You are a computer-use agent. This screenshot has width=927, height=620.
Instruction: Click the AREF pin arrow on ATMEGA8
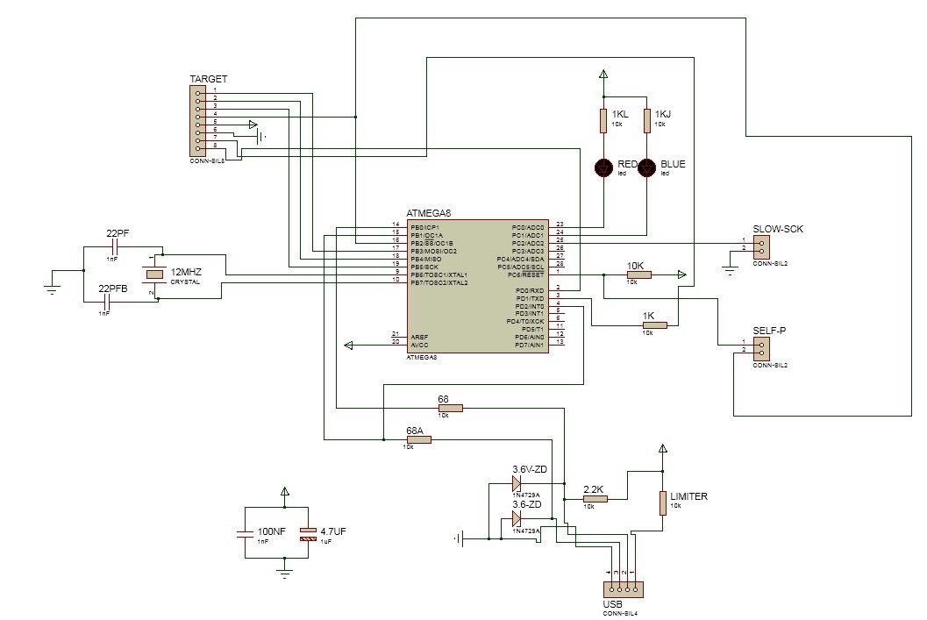pyautogui.click(x=347, y=346)
